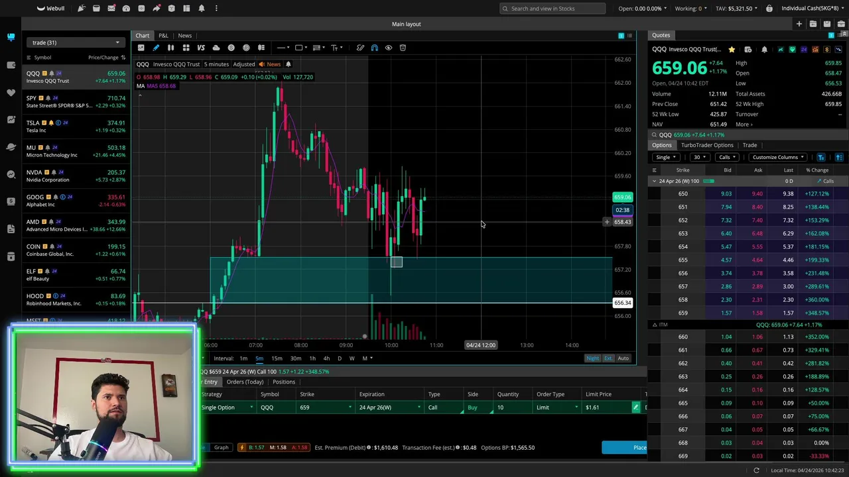Click the More link in Quotes details
Image resolution: width=849 pixels, height=477 pixels.
click(x=744, y=125)
